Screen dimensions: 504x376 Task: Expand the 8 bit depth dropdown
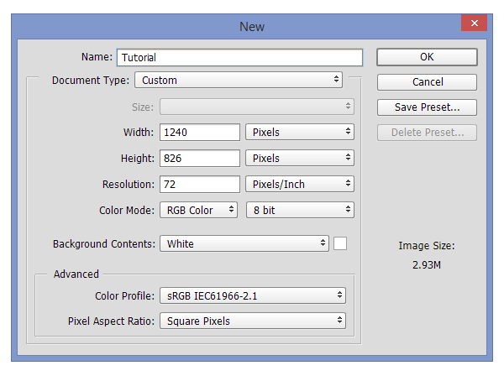coord(300,210)
